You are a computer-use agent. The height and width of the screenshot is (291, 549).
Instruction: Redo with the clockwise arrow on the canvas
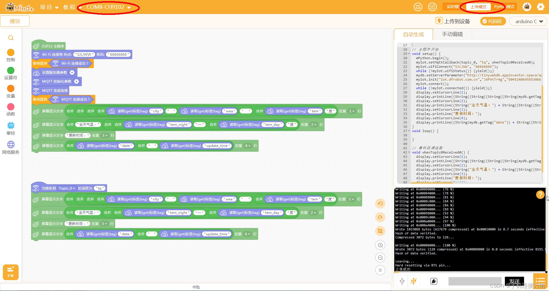pyautogui.click(x=380, y=217)
